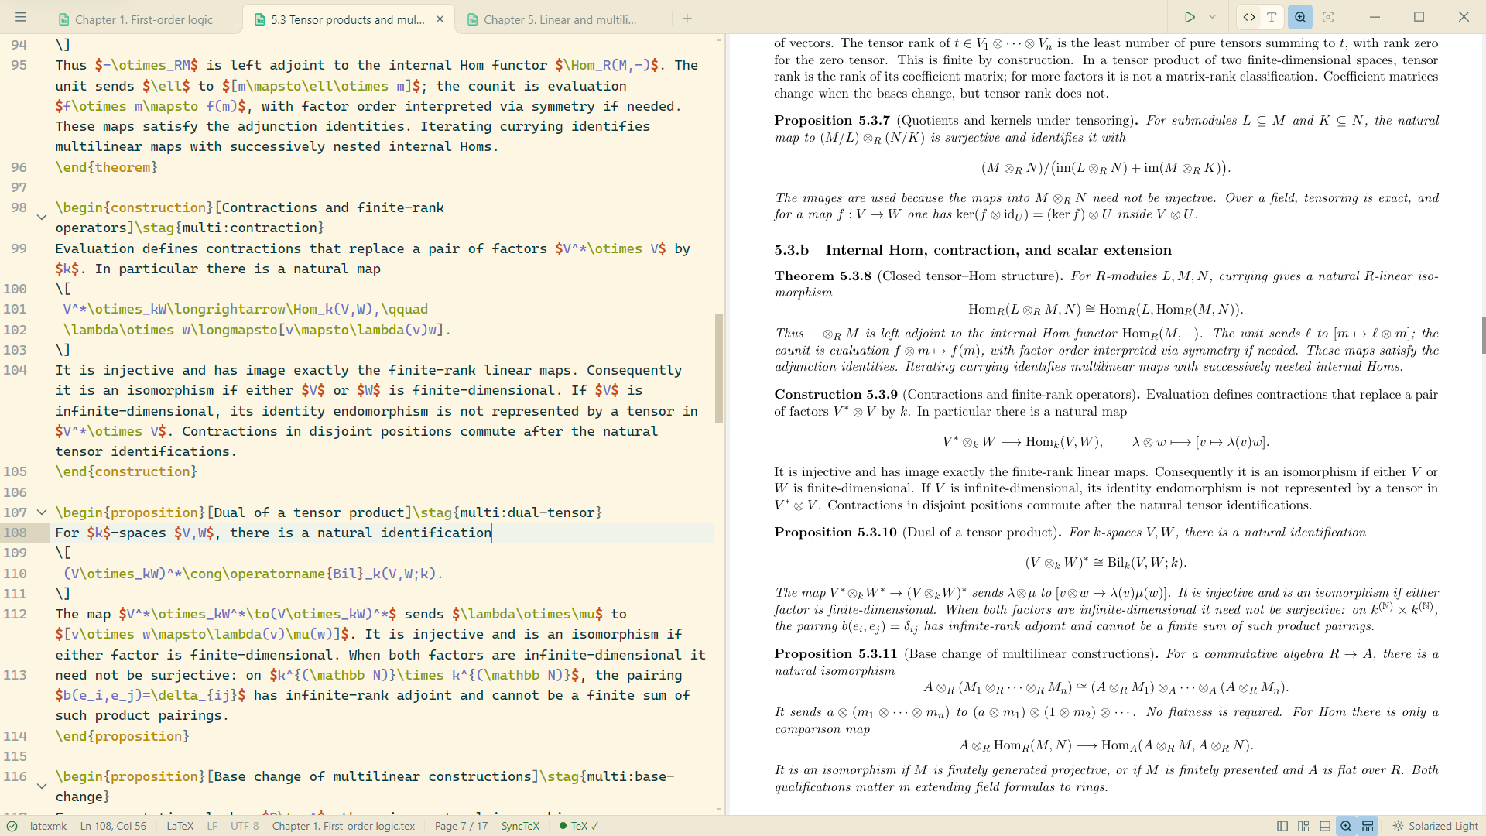This screenshot has height=836, width=1486.
Task: Click the root file Chapter 1. First-order logic.tex
Action: point(343,826)
